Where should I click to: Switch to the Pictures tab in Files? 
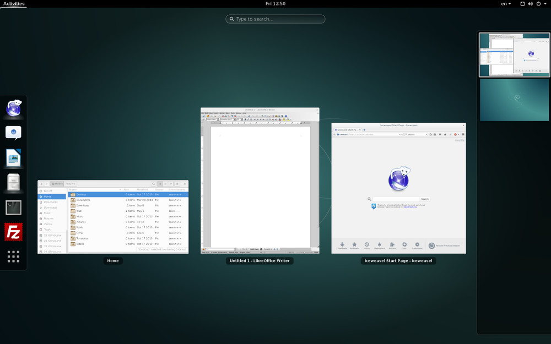pyautogui.click(x=69, y=183)
